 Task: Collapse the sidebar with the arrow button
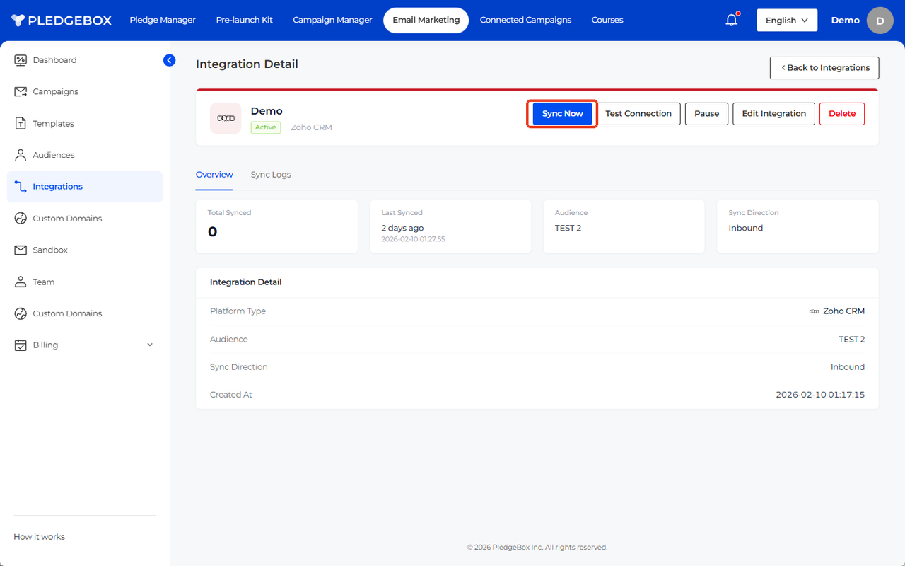[x=169, y=60]
